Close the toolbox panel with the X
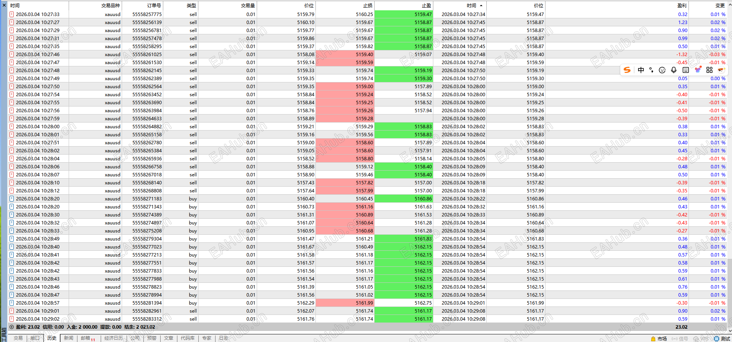The width and height of the screenshot is (732, 342). pos(4,5)
